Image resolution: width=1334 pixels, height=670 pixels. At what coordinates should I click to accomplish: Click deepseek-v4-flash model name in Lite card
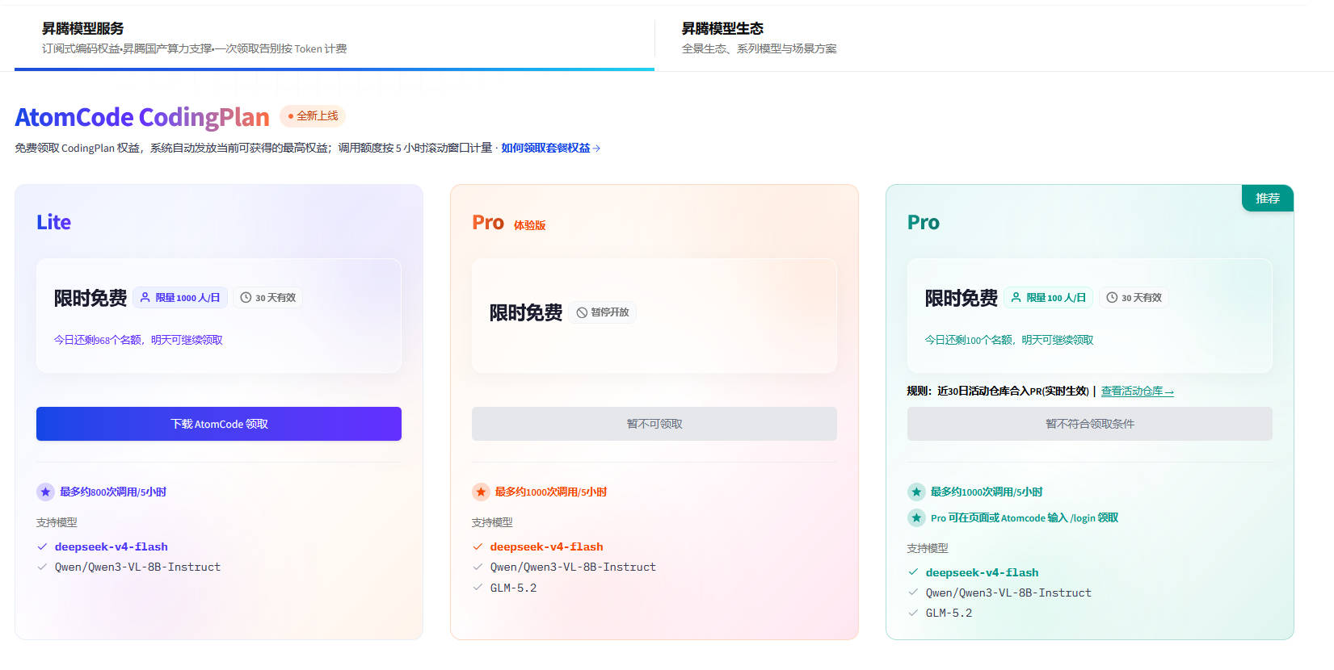112,546
